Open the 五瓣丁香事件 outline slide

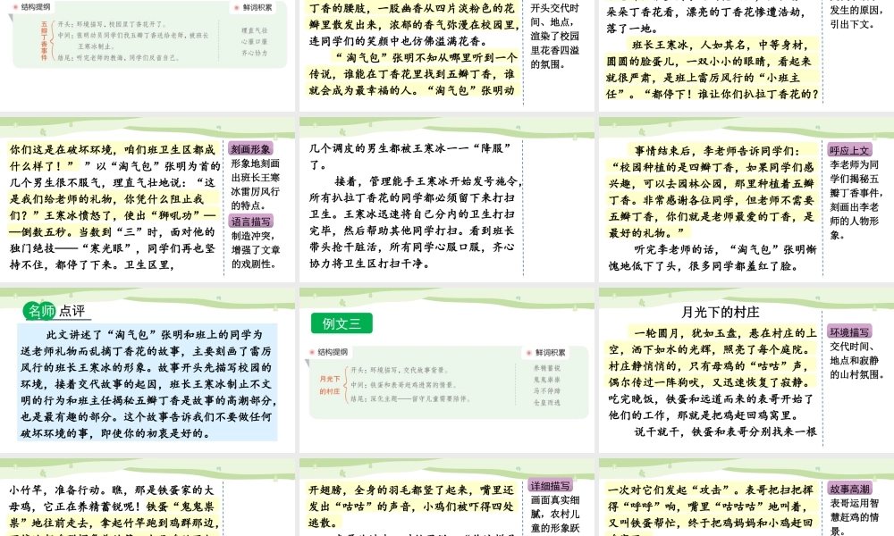pos(148,55)
